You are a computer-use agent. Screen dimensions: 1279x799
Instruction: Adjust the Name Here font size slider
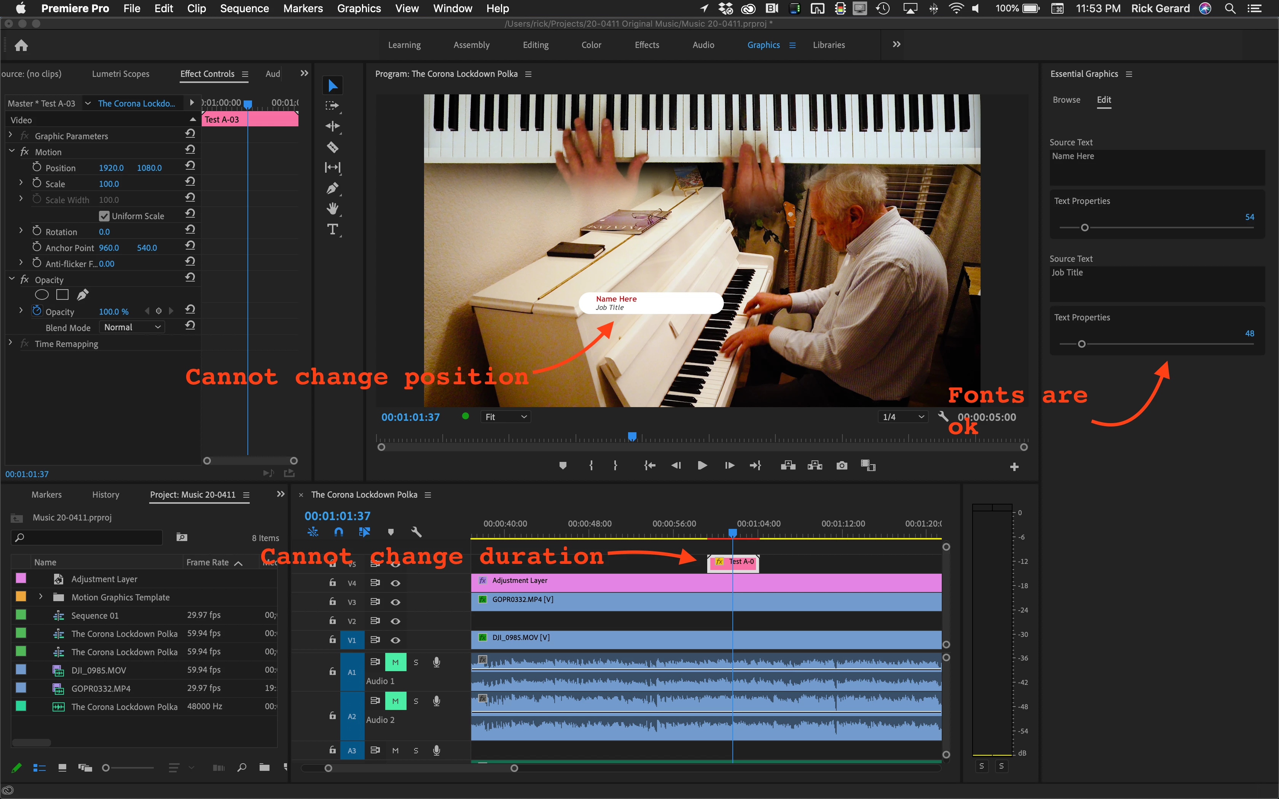[x=1084, y=228]
